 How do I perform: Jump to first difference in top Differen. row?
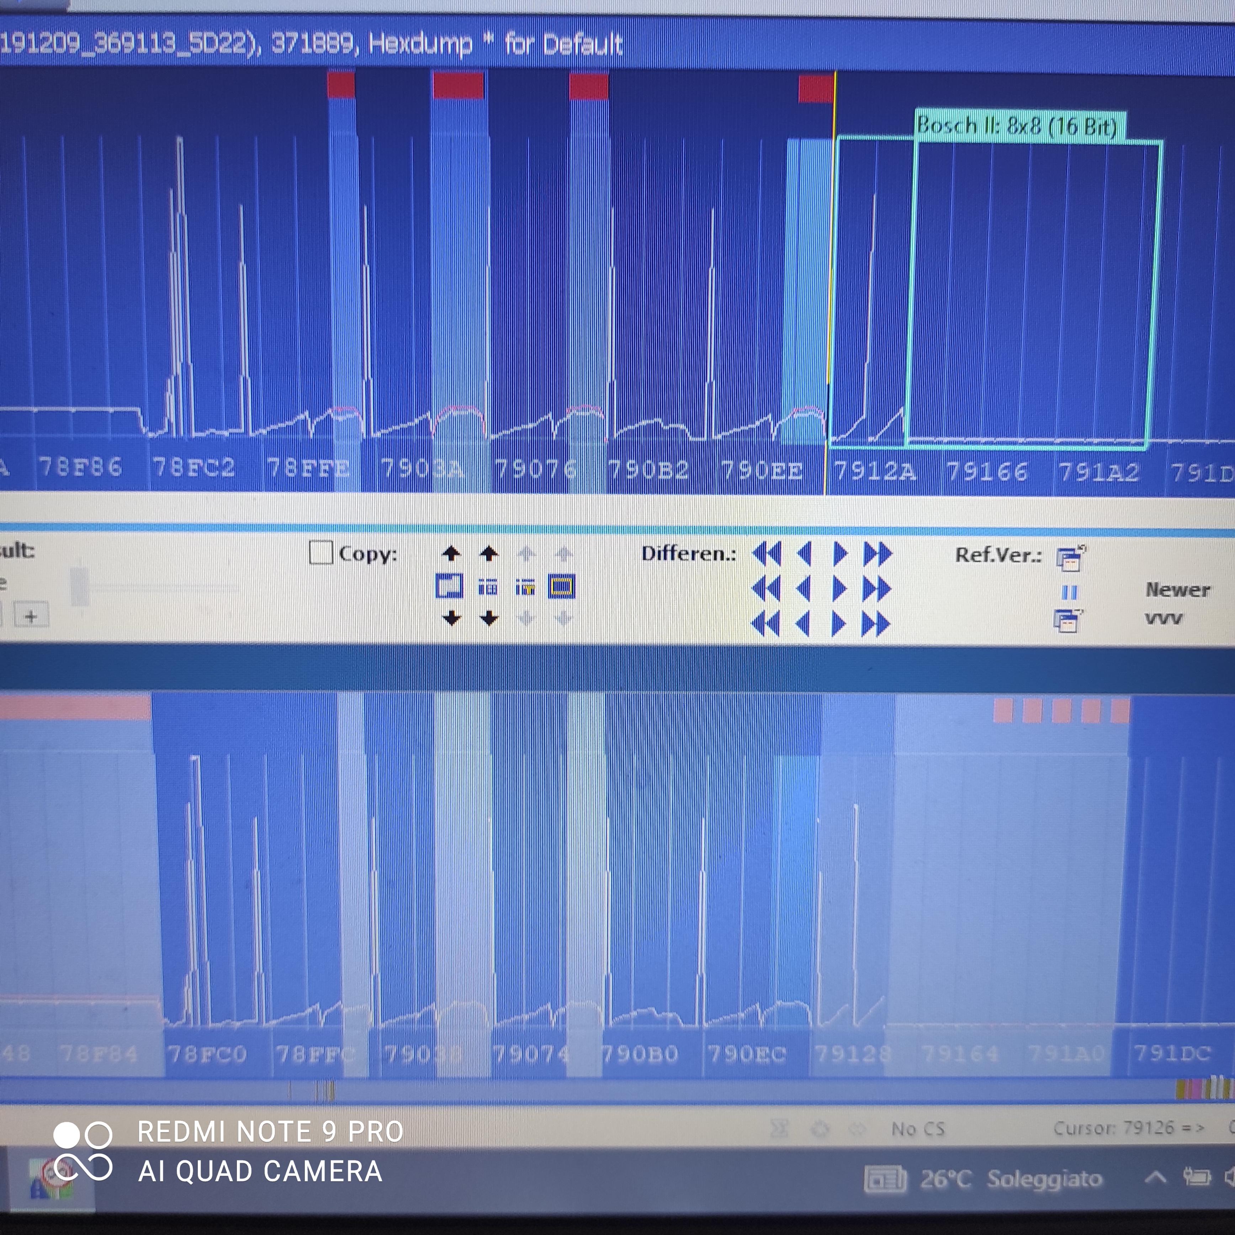pyautogui.click(x=767, y=553)
